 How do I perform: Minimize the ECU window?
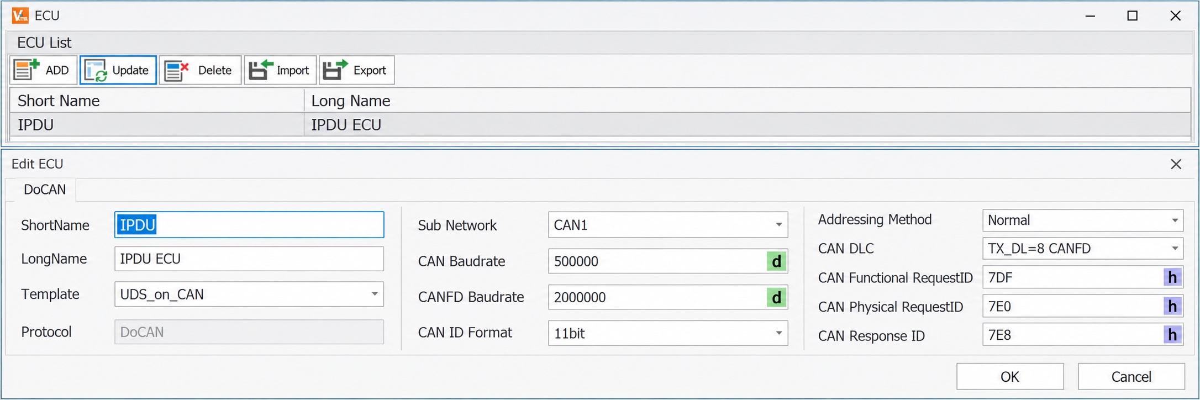click(1090, 15)
